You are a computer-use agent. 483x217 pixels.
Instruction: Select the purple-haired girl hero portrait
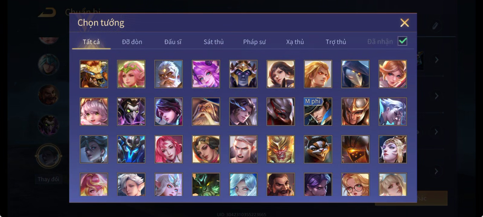tap(206, 74)
